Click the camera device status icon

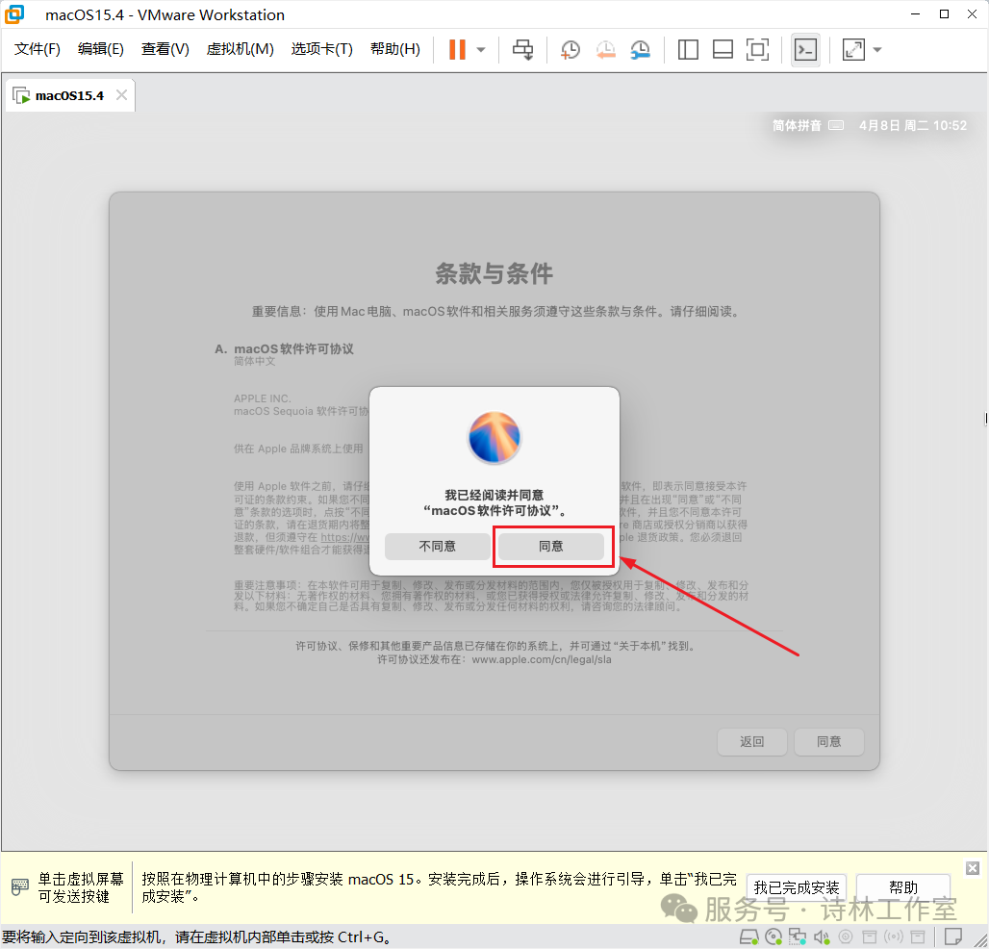846,936
